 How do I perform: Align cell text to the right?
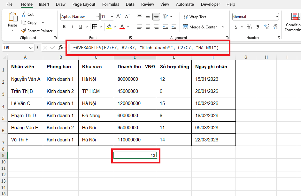(x=156, y=27)
